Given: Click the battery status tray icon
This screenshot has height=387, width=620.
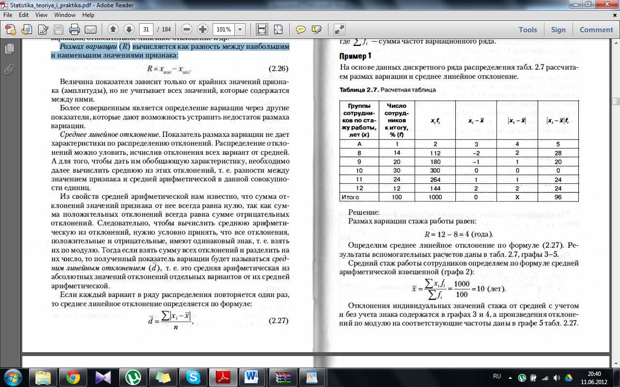Looking at the screenshot, I should [x=533, y=377].
